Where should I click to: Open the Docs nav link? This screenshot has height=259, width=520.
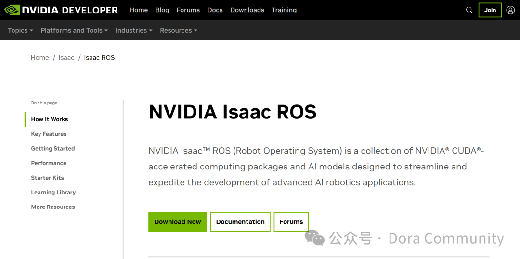[215, 10]
